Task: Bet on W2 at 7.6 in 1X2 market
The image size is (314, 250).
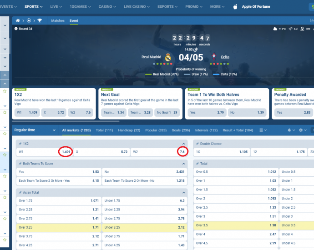Action: [x=159, y=152]
